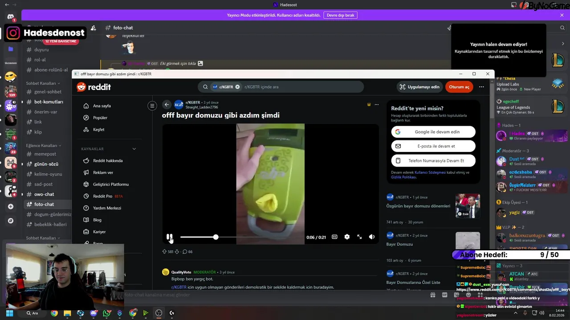The height and width of the screenshot is (320, 570).
Task: Continue with Google sign-up button
Action: point(433,132)
